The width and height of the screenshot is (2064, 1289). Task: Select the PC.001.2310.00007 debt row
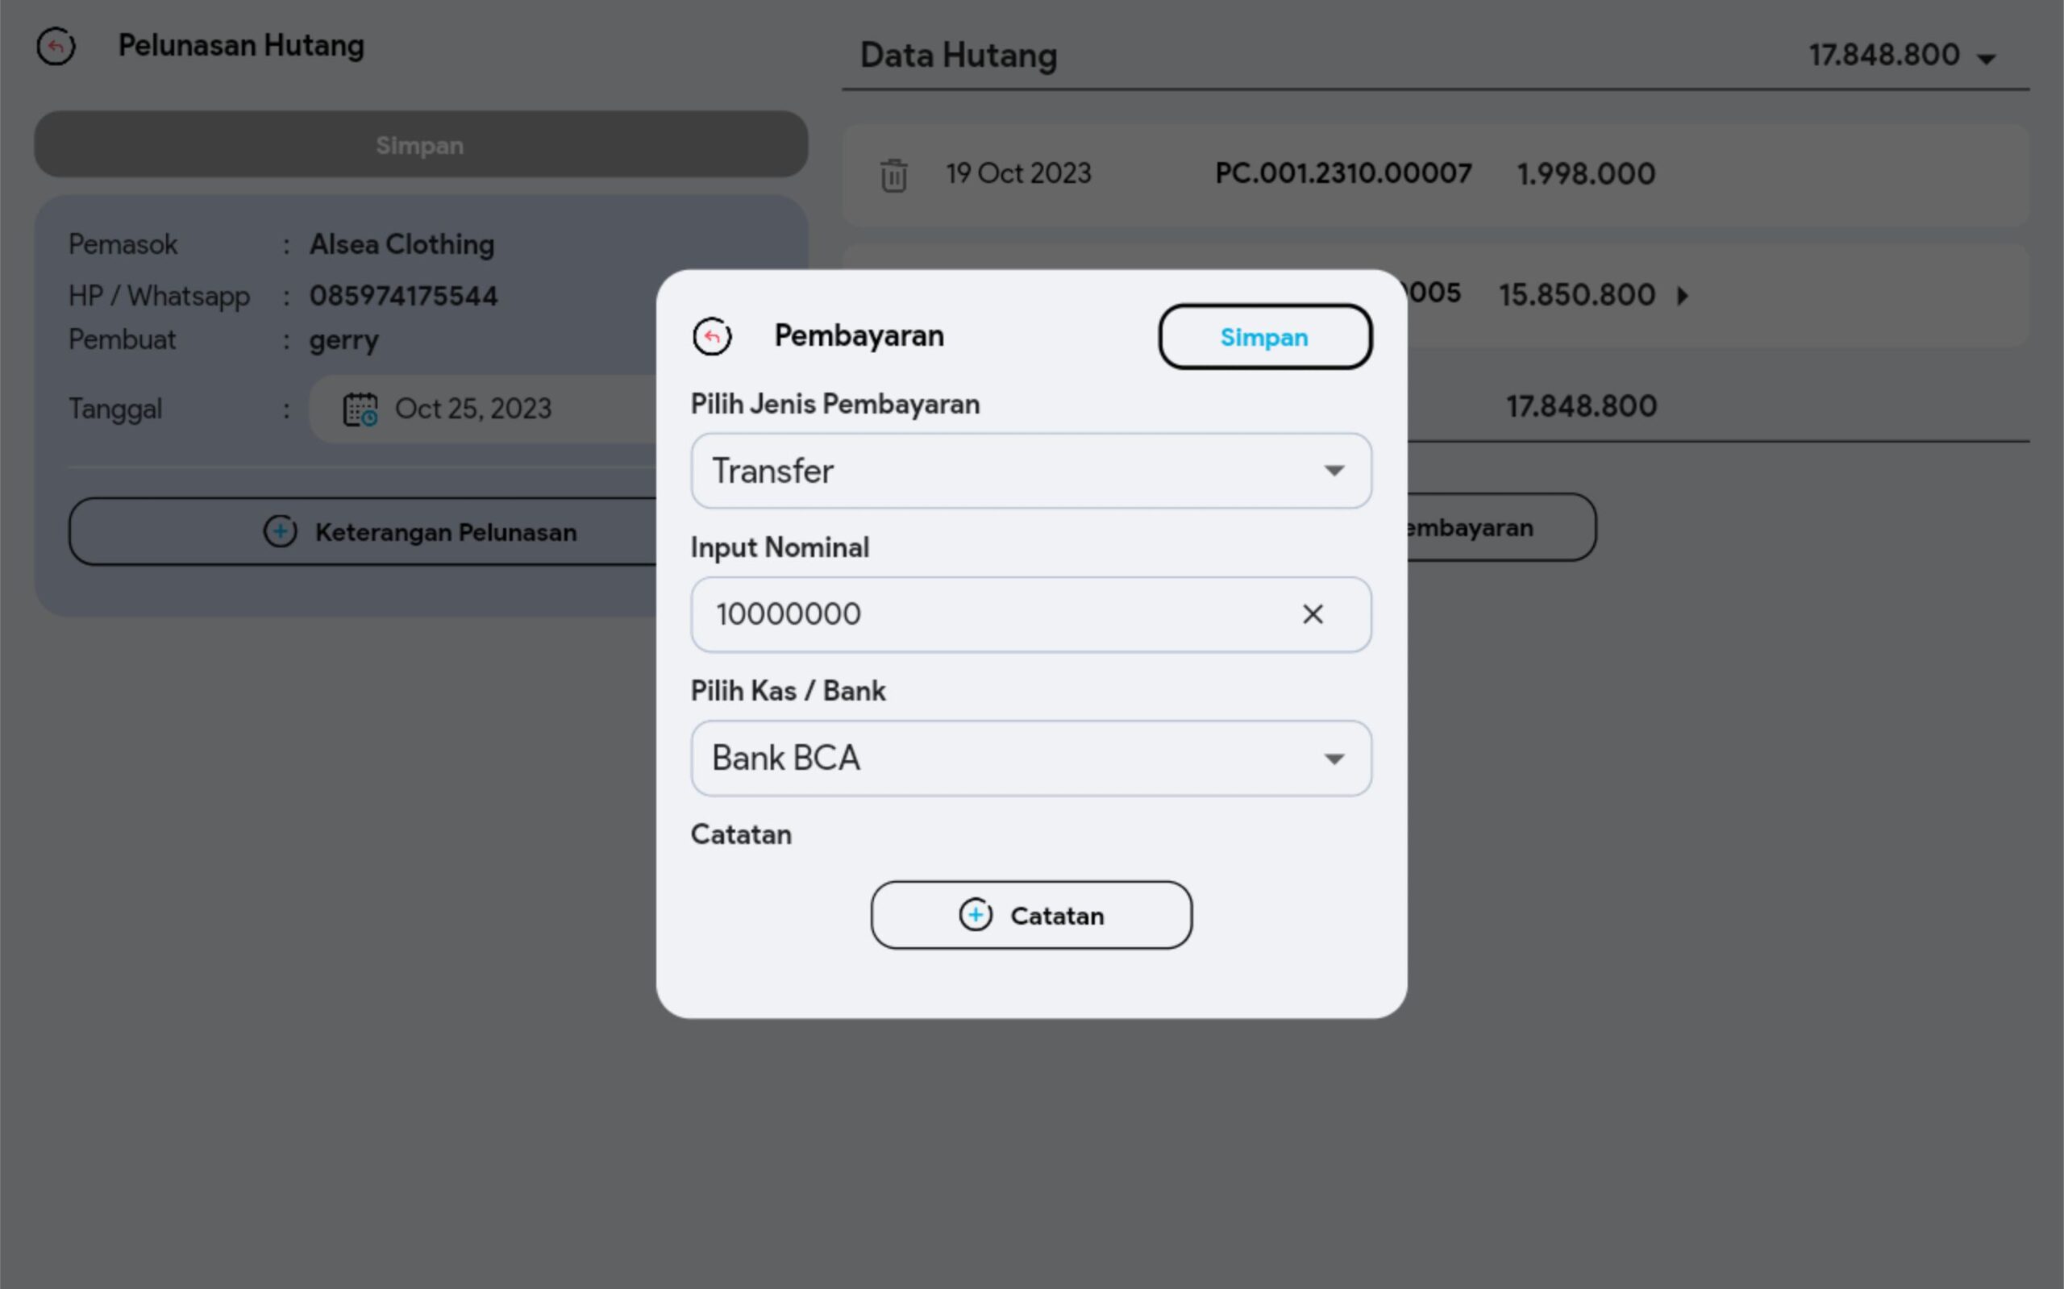[1342, 174]
